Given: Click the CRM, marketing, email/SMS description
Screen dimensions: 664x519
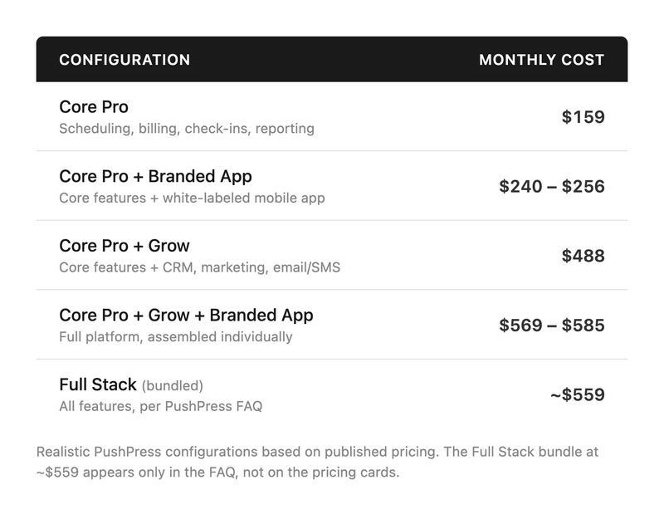Looking at the screenshot, I should coord(199,267).
